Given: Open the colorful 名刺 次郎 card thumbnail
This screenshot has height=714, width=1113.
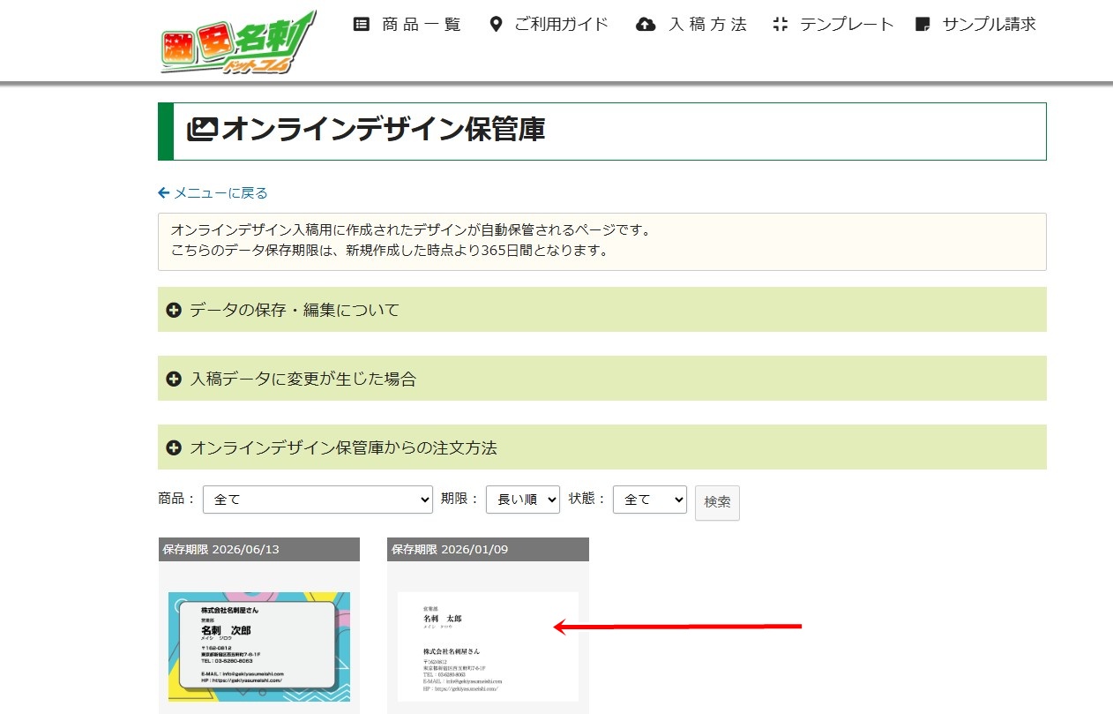Looking at the screenshot, I should [x=259, y=646].
